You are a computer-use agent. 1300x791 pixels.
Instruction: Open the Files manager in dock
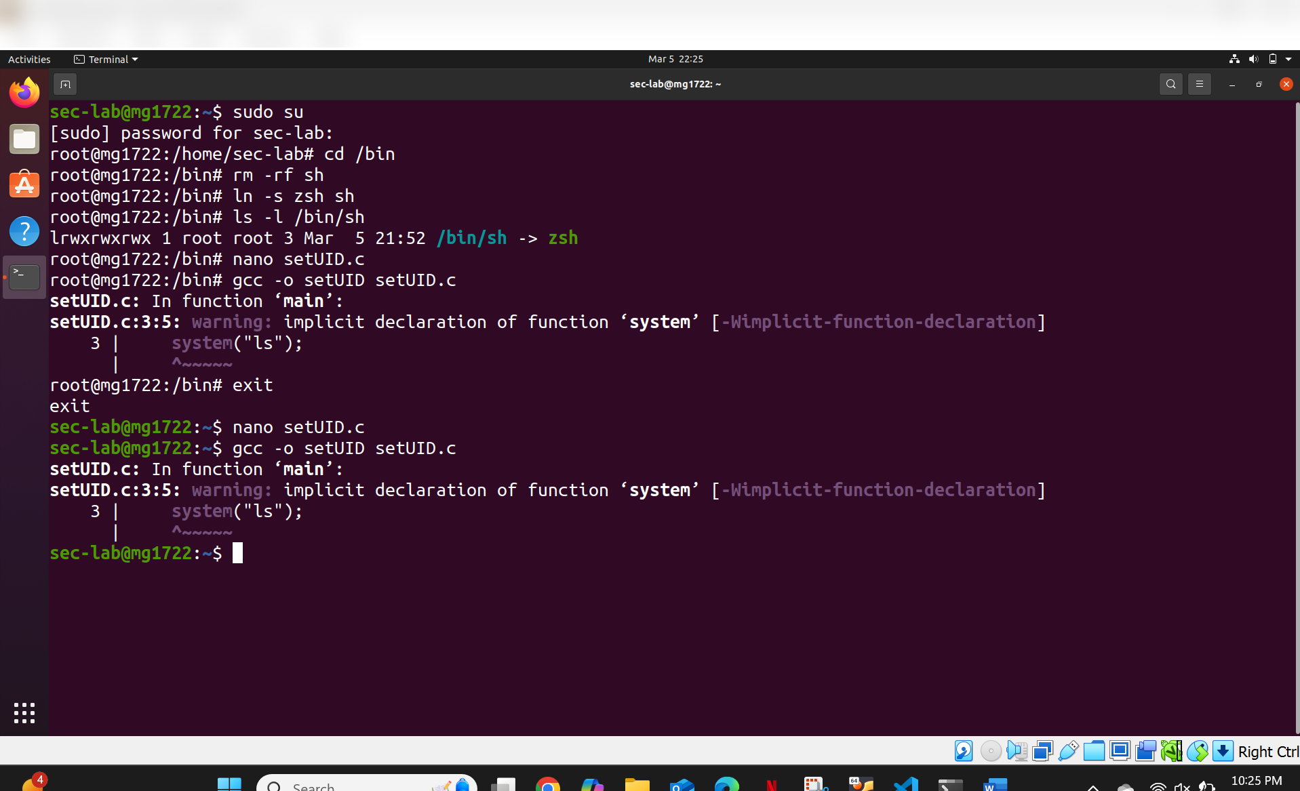click(x=24, y=139)
